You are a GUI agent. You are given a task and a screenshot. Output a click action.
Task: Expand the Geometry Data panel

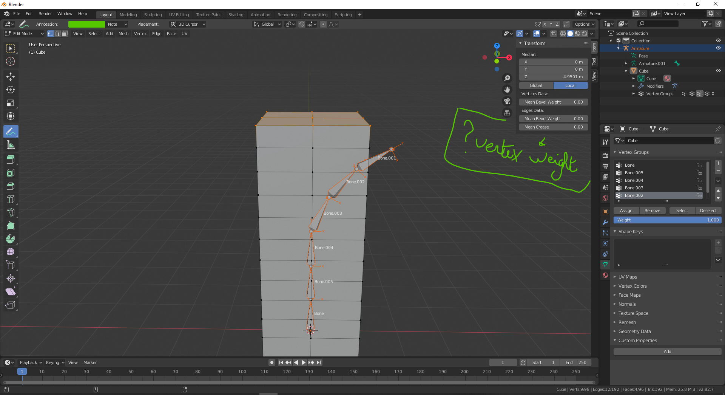click(634, 331)
